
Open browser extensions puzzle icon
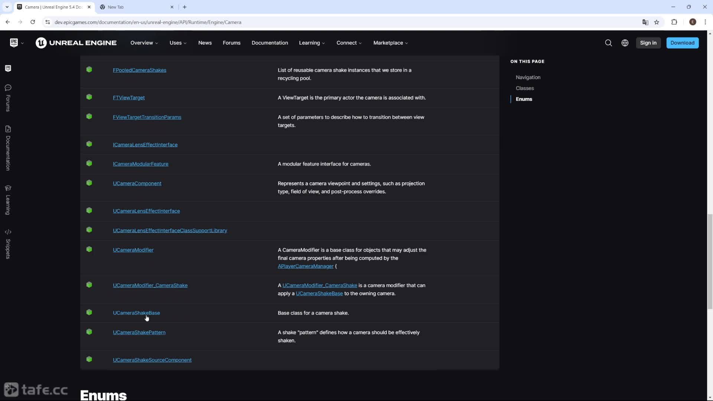pyautogui.click(x=674, y=22)
